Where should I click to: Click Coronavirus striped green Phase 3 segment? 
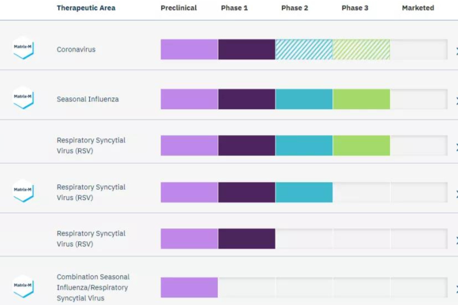361,50
